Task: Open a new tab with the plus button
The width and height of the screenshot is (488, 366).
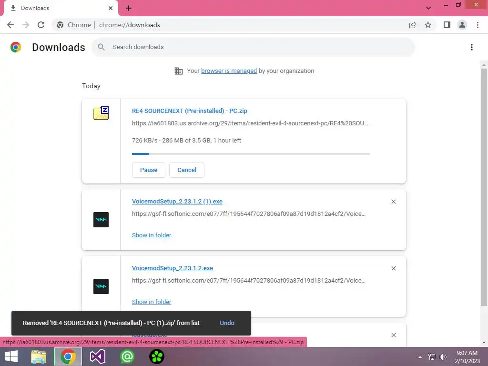Action: click(129, 8)
